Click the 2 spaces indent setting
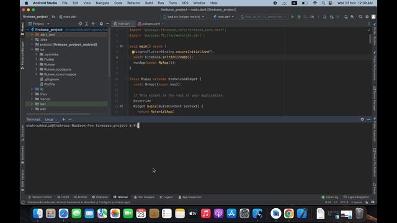397x223 pixels. pos(357,203)
